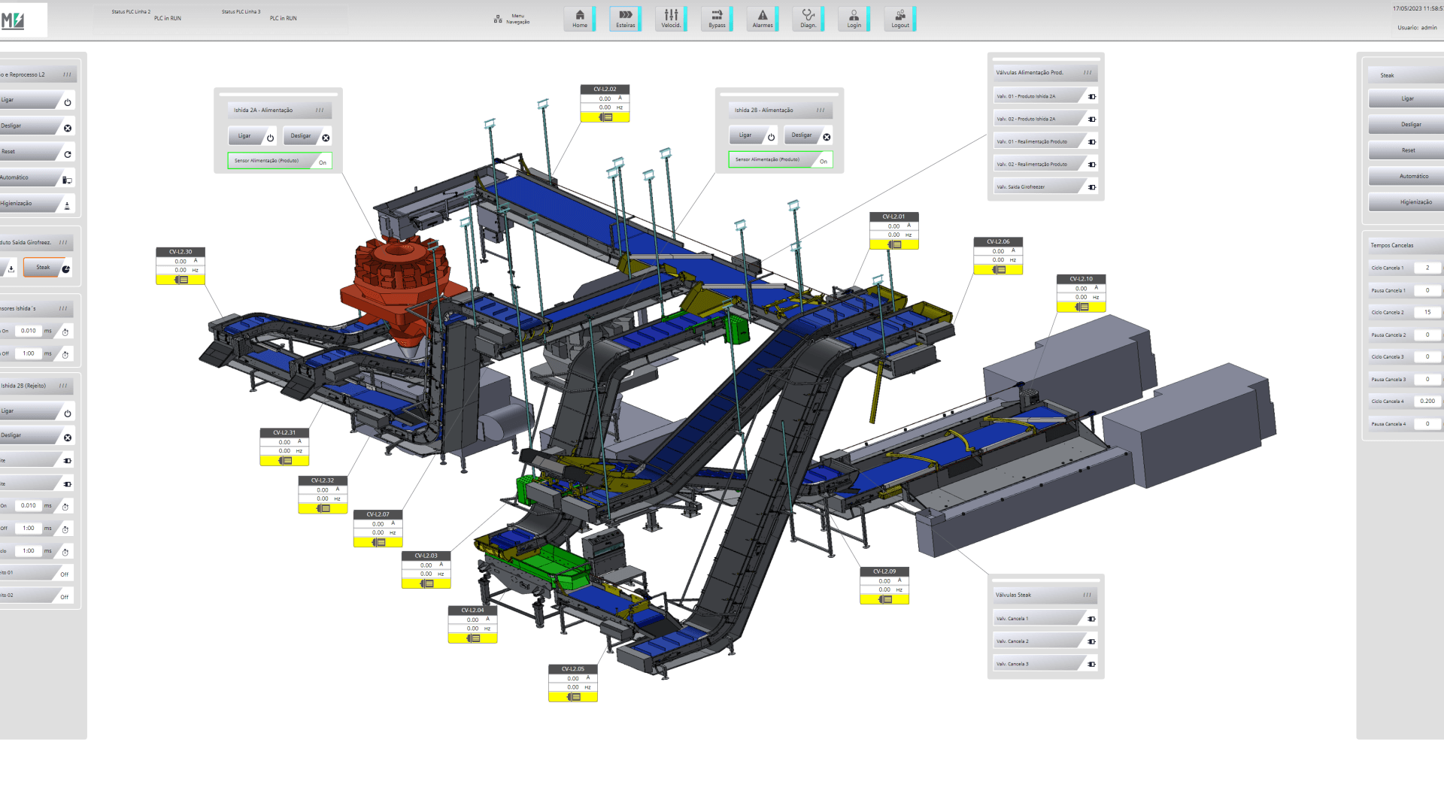Open the Velocid. navigation tab

coord(672,19)
